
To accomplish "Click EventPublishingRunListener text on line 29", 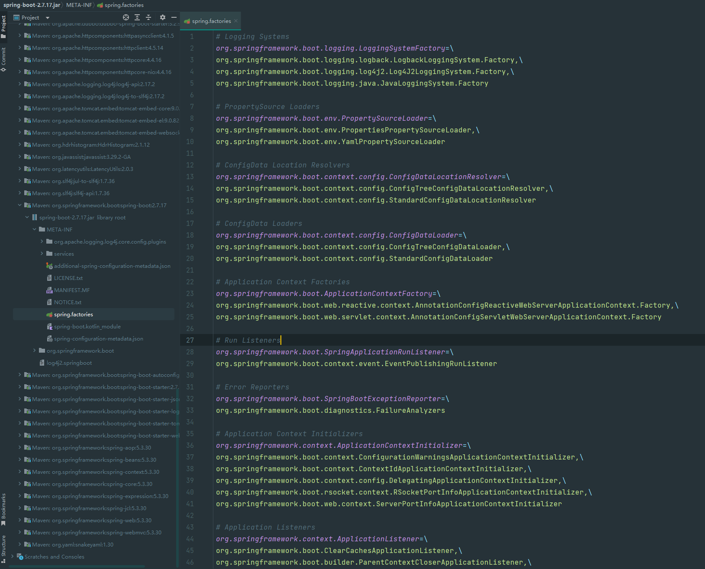I will pyautogui.click(x=441, y=363).
